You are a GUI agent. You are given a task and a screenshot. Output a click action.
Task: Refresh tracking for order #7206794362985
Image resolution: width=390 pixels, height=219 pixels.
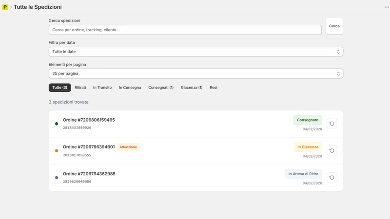pos(332,178)
